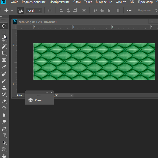The height and width of the screenshot is (158, 158).
Task: Click the green mesh image on canvas
Action: (x=94, y=61)
